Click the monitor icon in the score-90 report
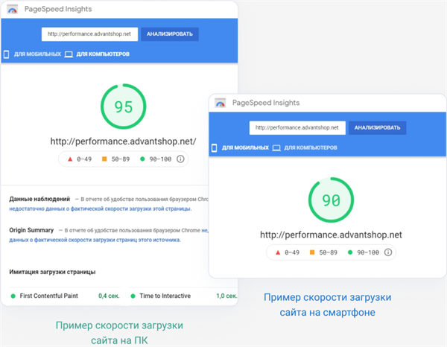 pos(276,148)
